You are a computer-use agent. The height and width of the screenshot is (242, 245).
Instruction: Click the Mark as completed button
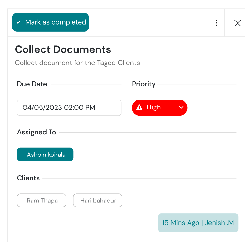coord(51,22)
